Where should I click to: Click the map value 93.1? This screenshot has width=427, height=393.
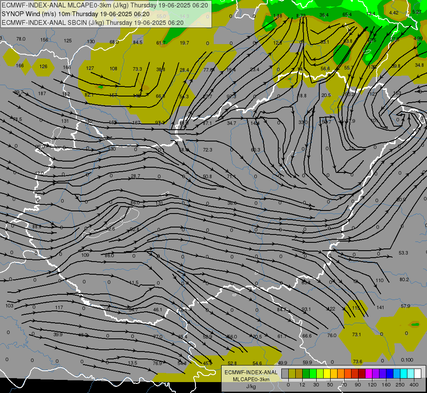tap(306, 309)
